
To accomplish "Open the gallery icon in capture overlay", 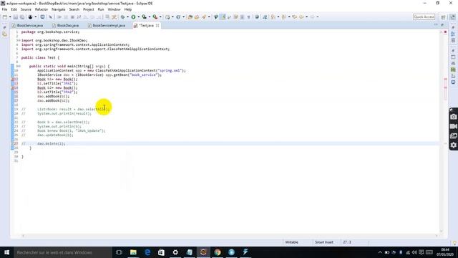I will pos(453,135).
